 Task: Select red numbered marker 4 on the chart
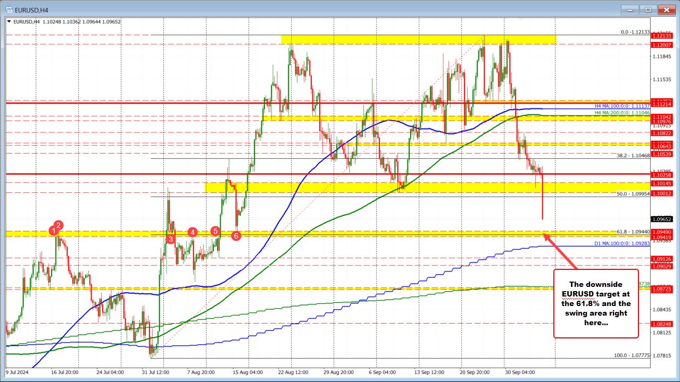click(x=192, y=232)
